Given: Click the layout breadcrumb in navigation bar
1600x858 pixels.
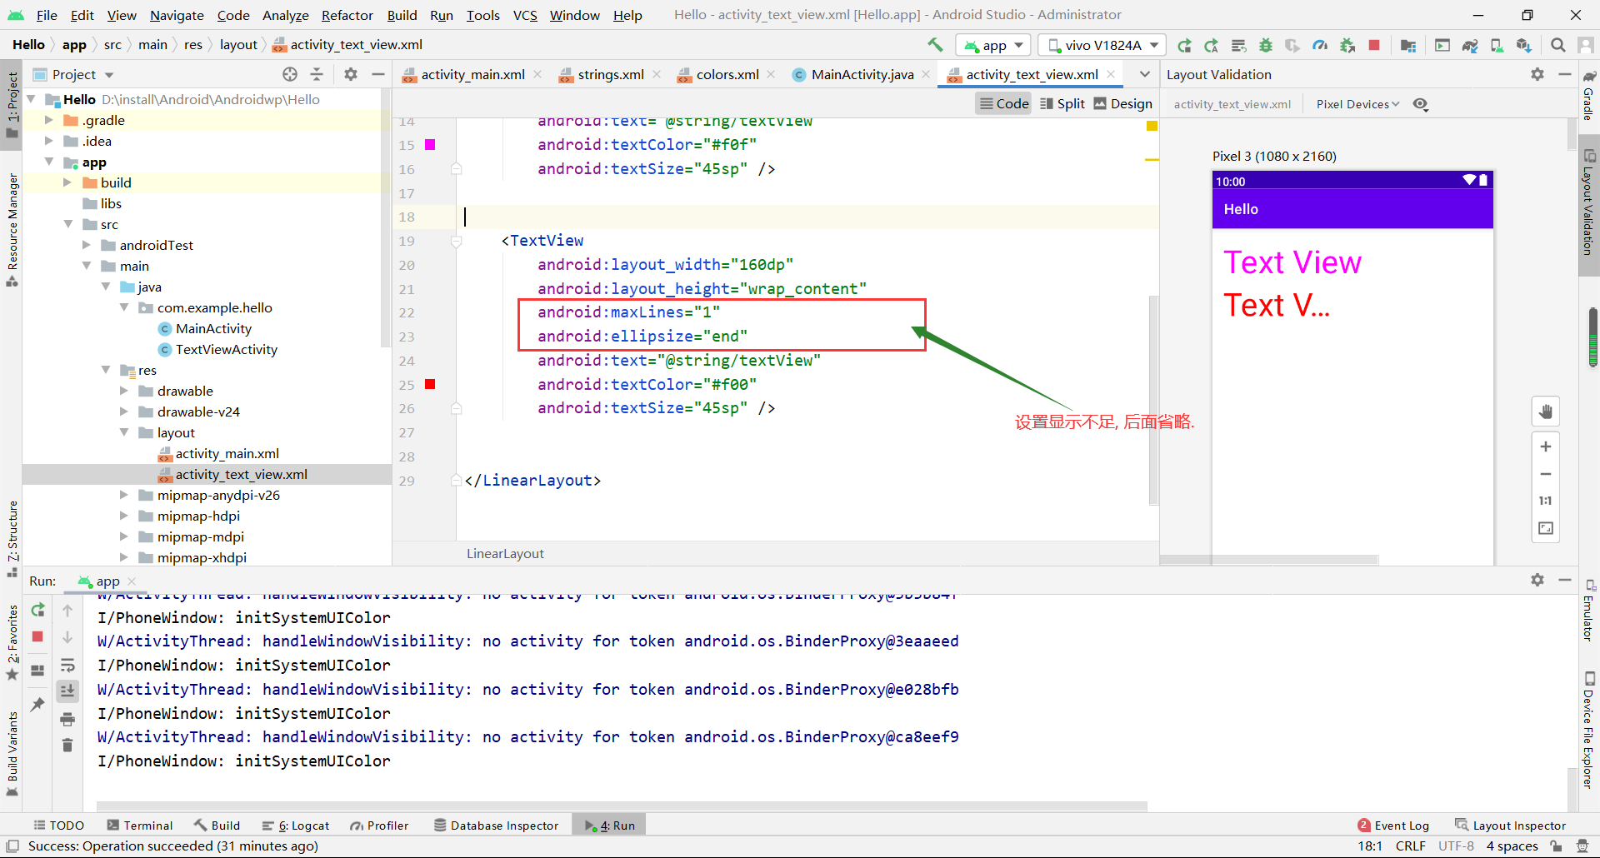Looking at the screenshot, I should pyautogui.click(x=238, y=45).
